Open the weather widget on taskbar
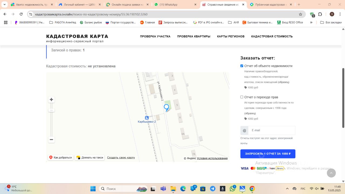Screen dimensions: 345x194 [x=19, y=188]
